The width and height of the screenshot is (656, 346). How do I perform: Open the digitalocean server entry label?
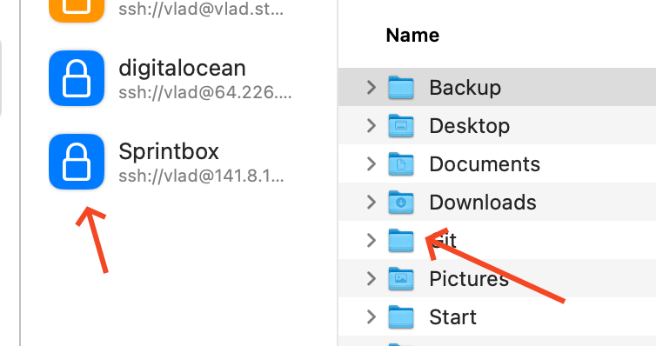[x=182, y=68]
